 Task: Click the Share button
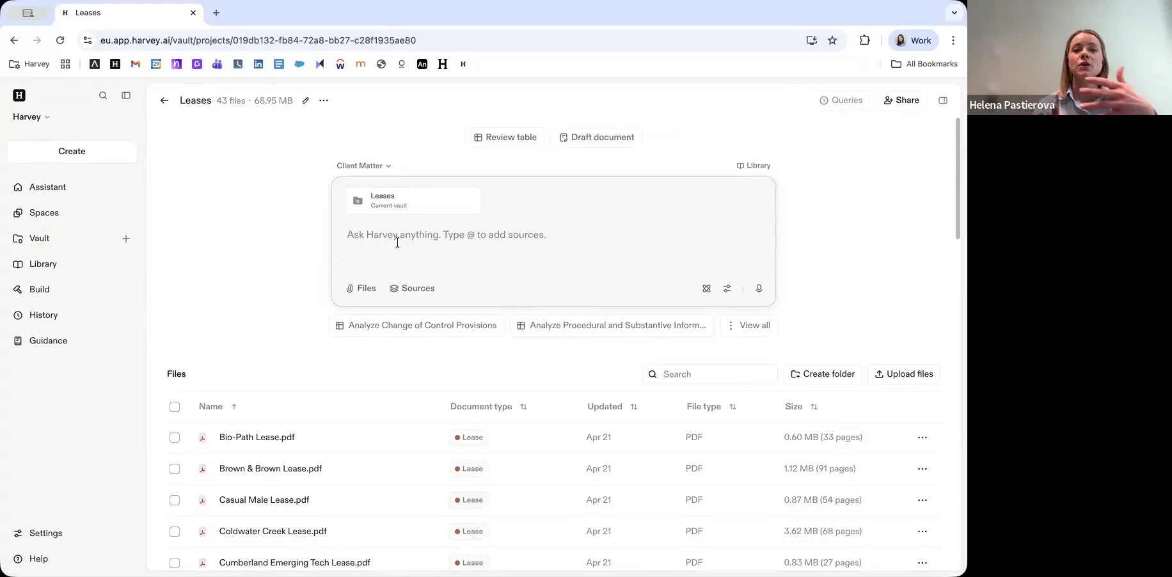pos(901,100)
